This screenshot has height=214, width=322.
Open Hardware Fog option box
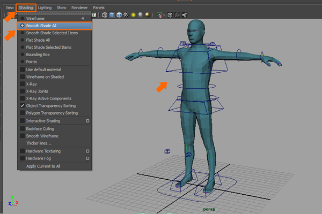pos(87,158)
